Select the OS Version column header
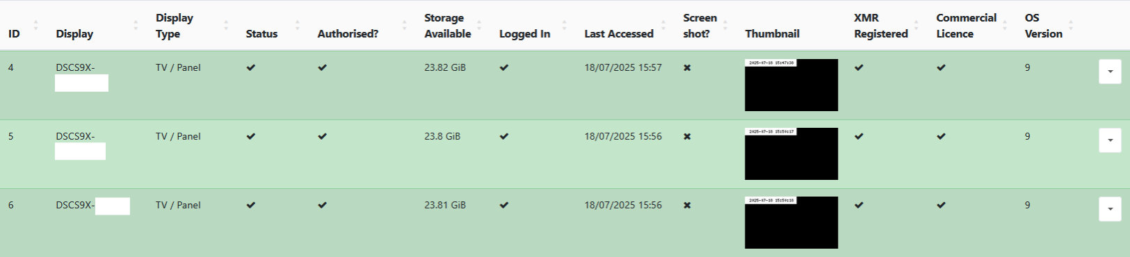The height and width of the screenshot is (257, 1130). pos(1043,26)
